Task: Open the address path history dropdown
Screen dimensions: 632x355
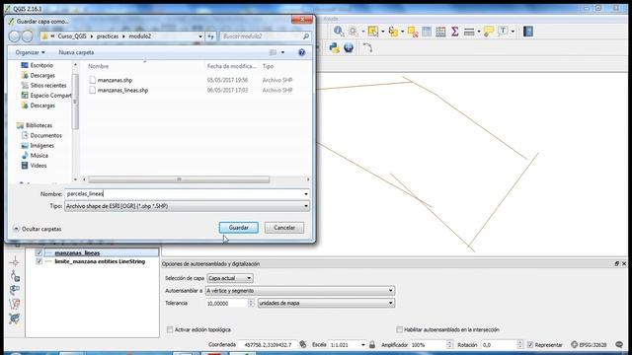Action: (200, 36)
